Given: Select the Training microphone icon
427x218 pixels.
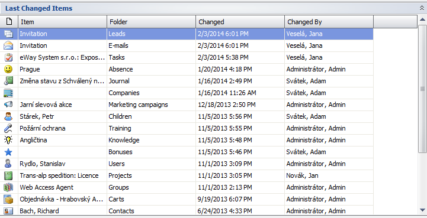Looking at the screenshot, I should pos(8,128).
